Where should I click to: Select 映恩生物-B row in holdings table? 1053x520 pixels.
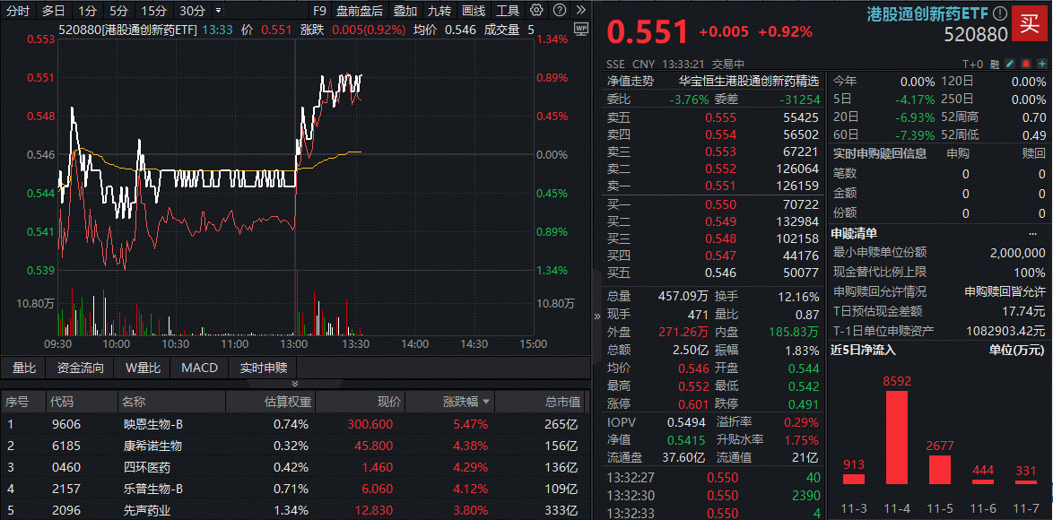pyautogui.click(x=294, y=424)
